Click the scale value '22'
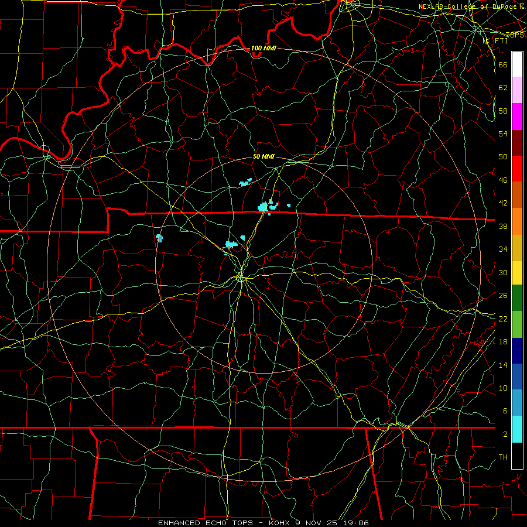The width and height of the screenshot is (527, 527). click(x=503, y=319)
